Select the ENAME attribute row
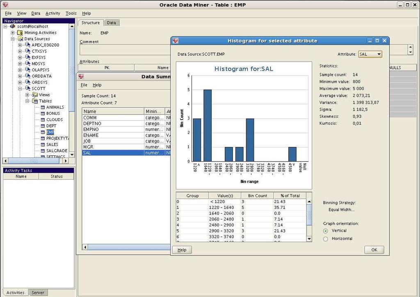Viewport: 420px width, 297px height. click(x=126, y=135)
